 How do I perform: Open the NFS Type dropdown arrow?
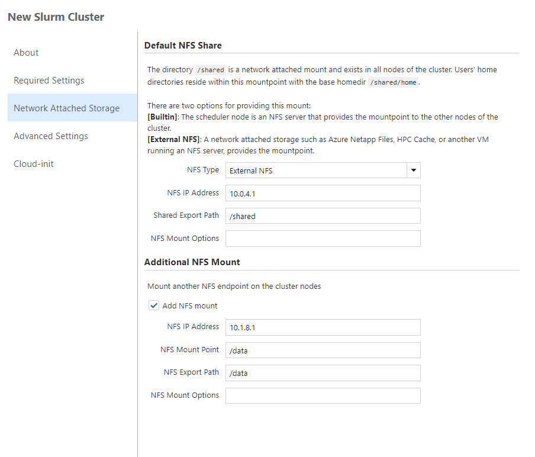point(414,170)
